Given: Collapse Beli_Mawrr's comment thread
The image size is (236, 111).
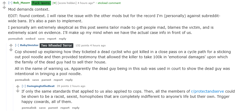Looking at the screenshot, I should click(10, 3).
